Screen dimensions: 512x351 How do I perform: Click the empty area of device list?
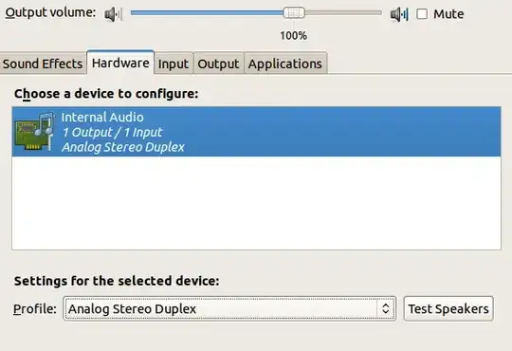256,203
